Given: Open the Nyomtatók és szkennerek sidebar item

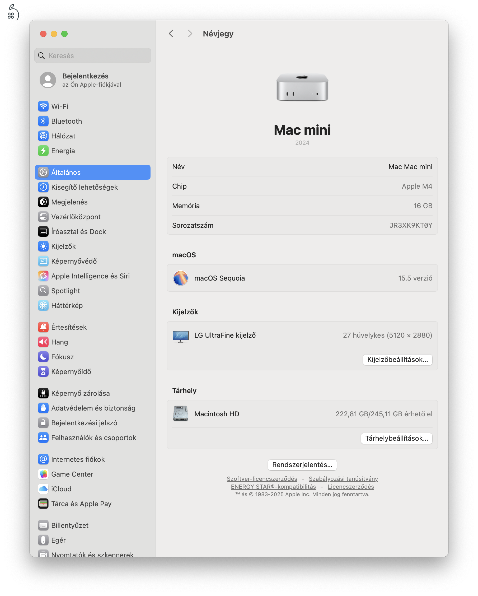Looking at the screenshot, I should click(x=92, y=554).
